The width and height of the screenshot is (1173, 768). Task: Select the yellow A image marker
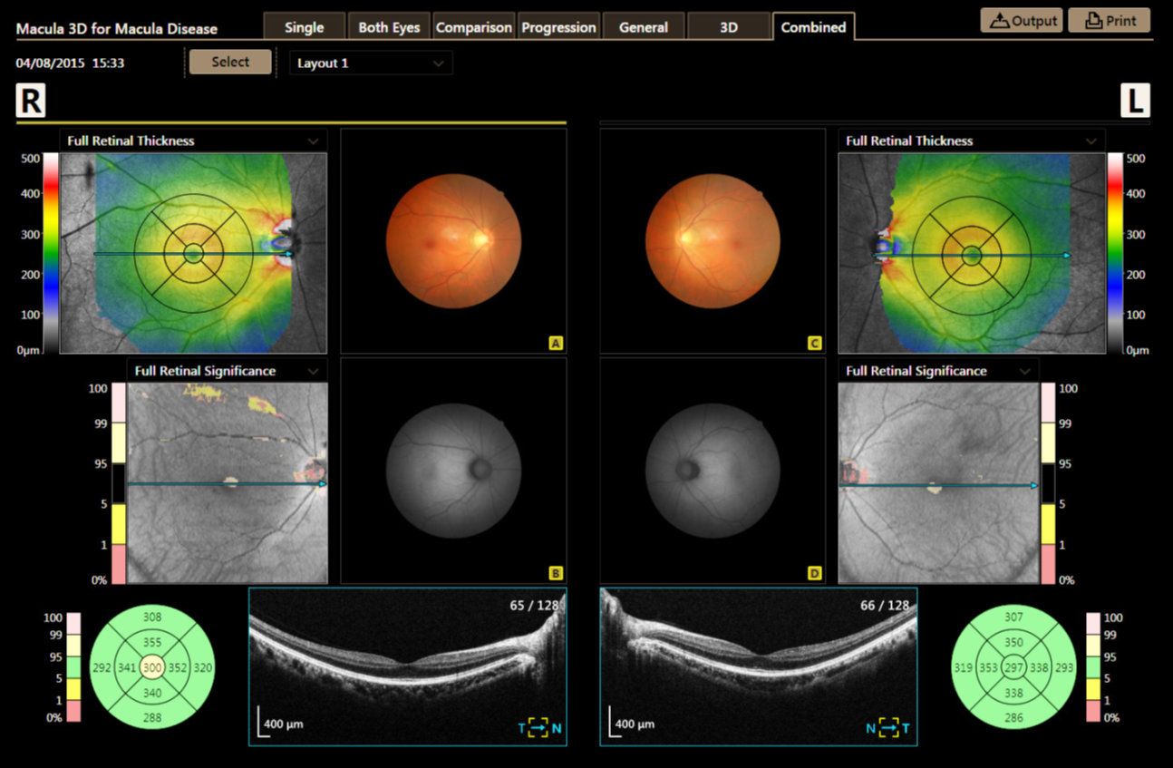point(556,343)
